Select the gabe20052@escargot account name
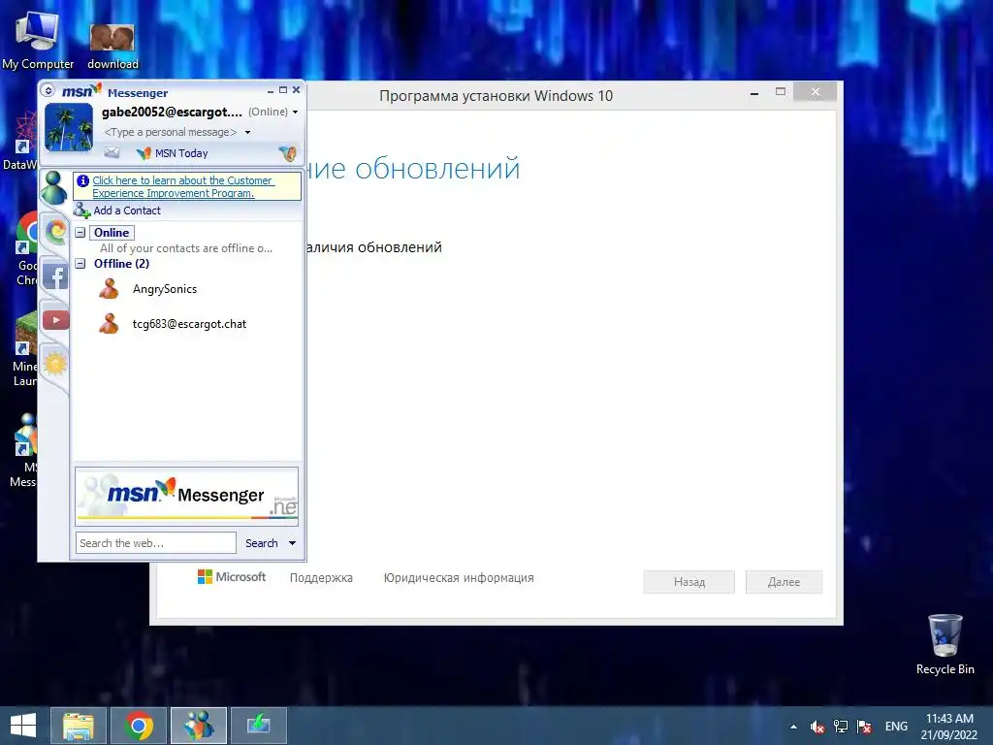The height and width of the screenshot is (745, 993). click(x=172, y=113)
